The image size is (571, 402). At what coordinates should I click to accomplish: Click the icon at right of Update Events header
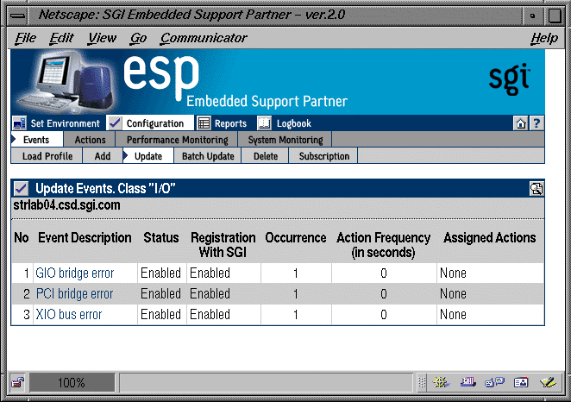click(x=536, y=189)
